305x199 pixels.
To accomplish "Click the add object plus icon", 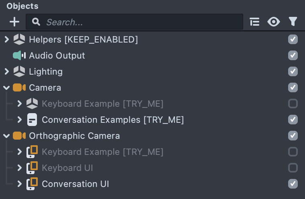I will [x=14, y=22].
